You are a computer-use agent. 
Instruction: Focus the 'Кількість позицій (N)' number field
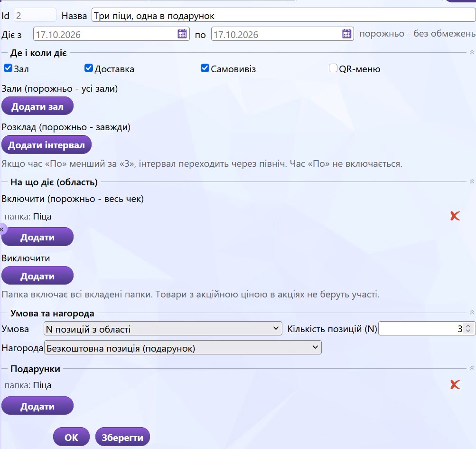click(427, 329)
